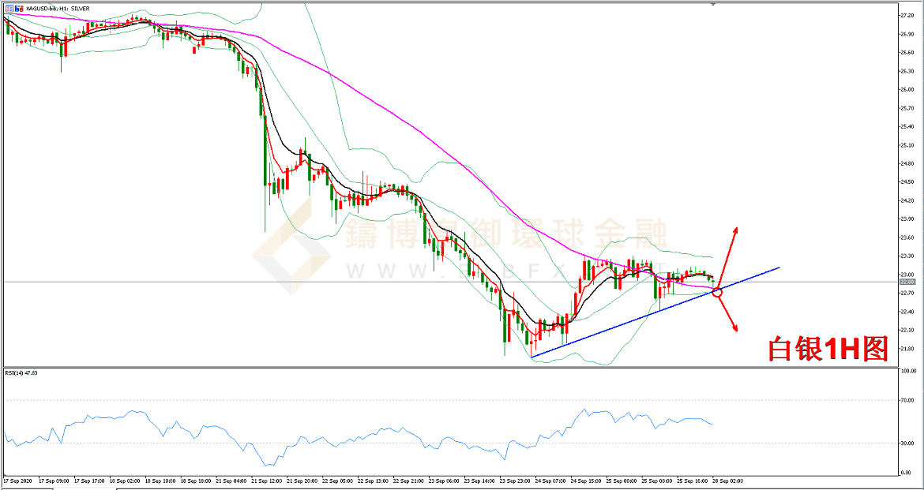The width and height of the screenshot is (924, 490).
Task: Click the one-click trading panel icon
Action: coord(8,8)
